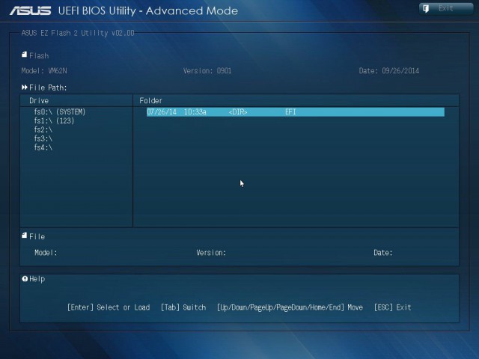Select drive fs1:\ (123)
Image resolution: width=479 pixels, height=359 pixels.
[x=54, y=120]
